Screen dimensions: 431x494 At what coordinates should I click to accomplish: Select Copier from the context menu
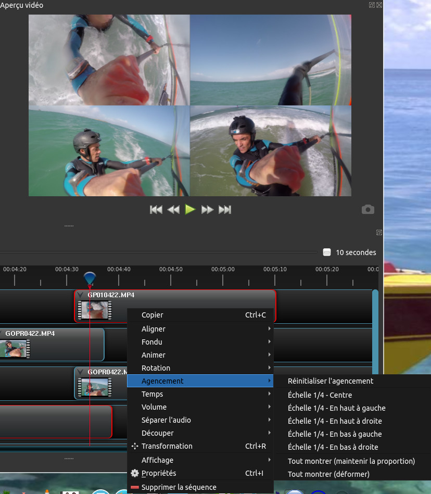152,315
